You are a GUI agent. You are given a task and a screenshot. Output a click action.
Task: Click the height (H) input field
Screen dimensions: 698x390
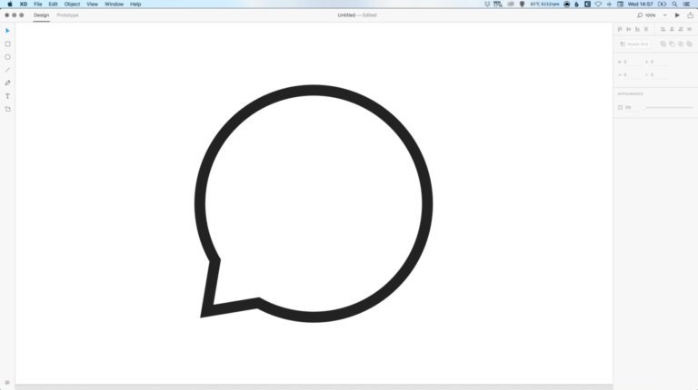coord(632,74)
